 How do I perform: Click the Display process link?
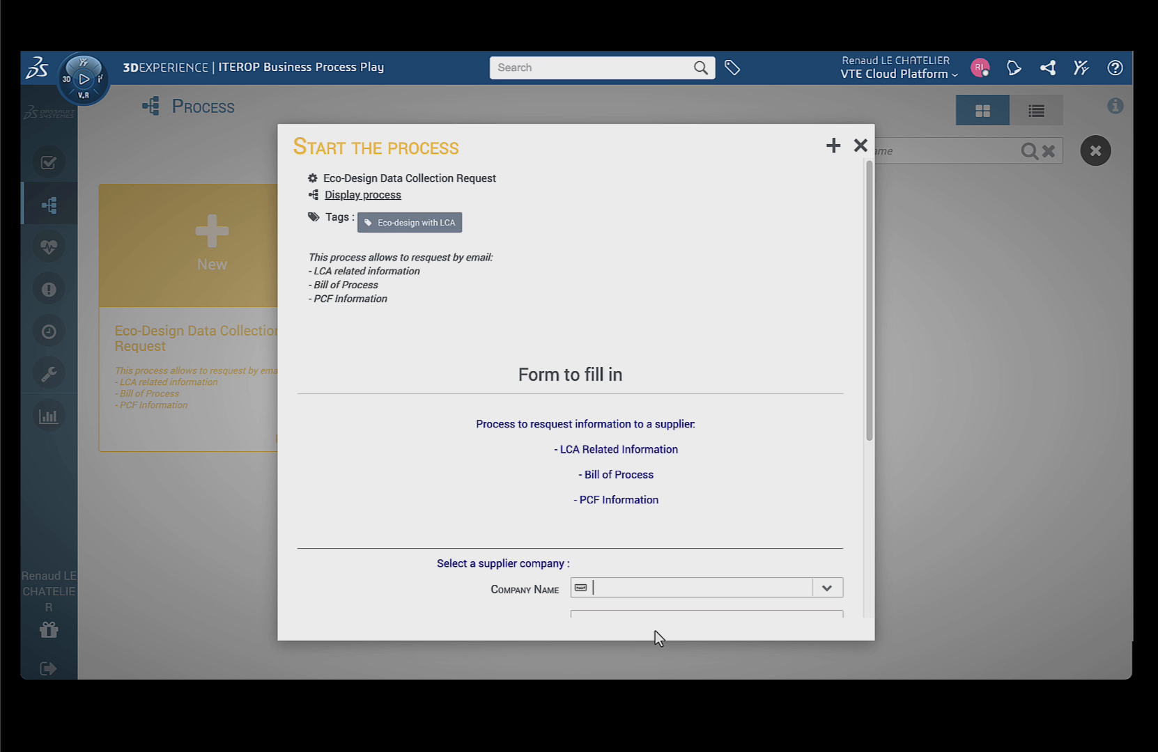click(x=362, y=195)
